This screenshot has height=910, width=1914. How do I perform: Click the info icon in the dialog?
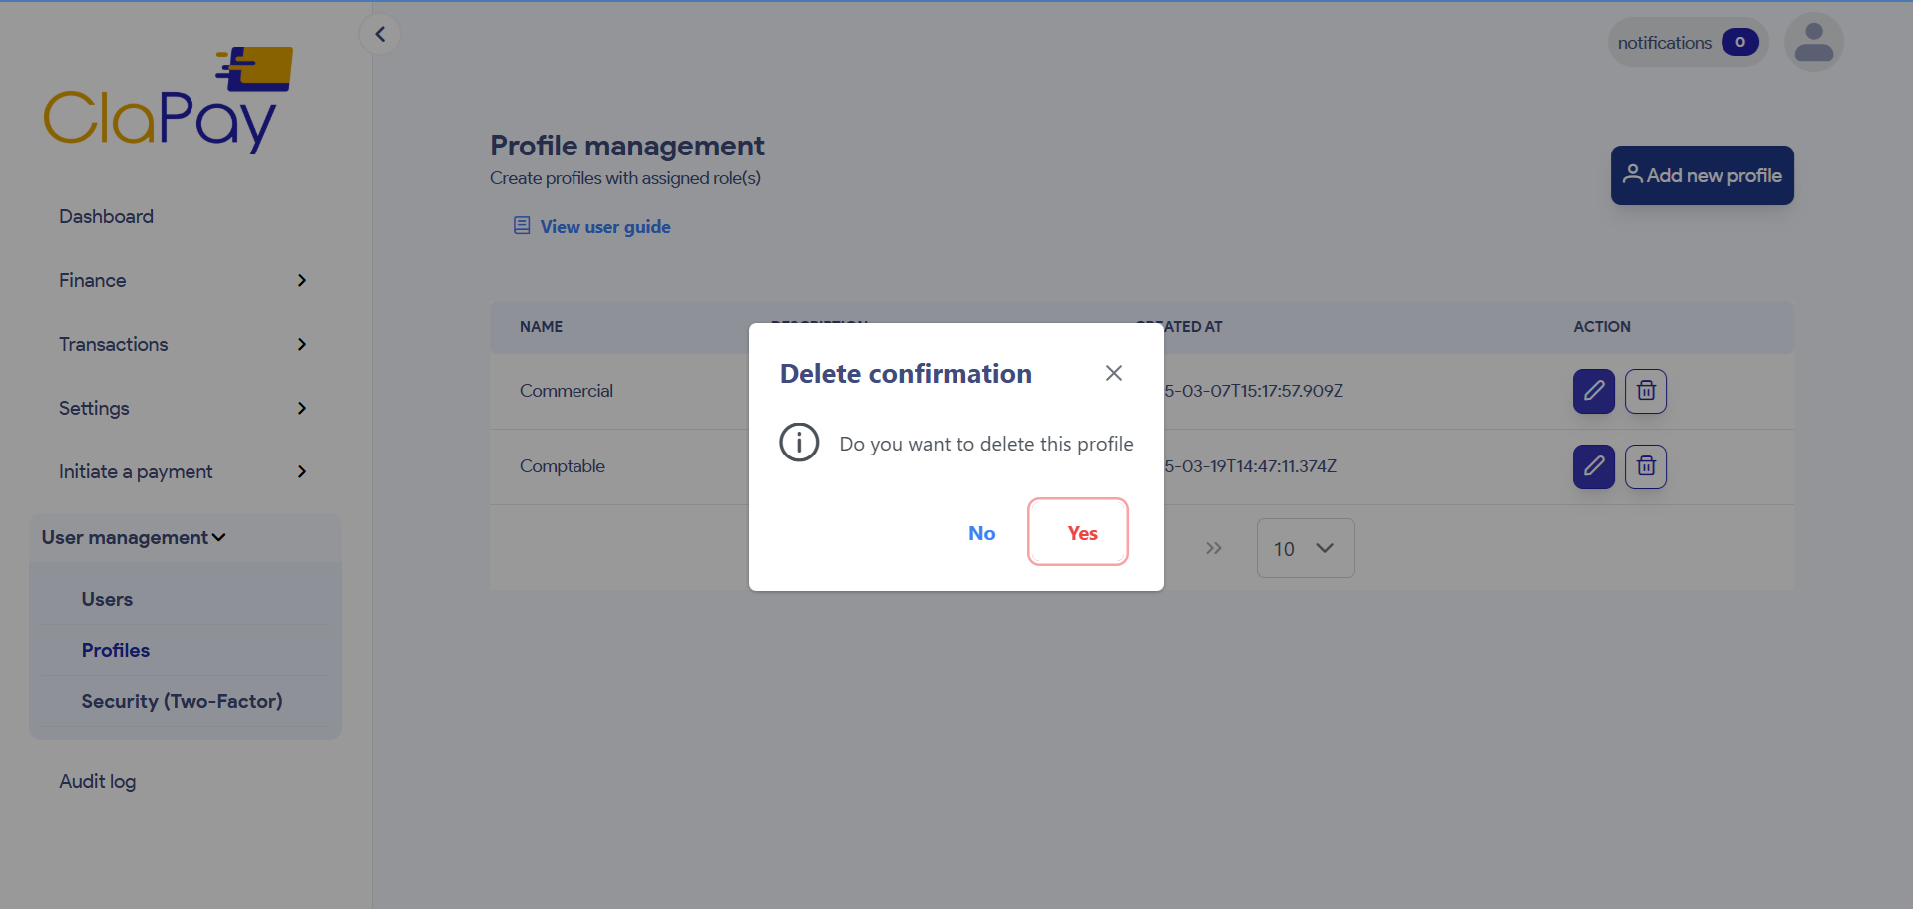point(798,443)
